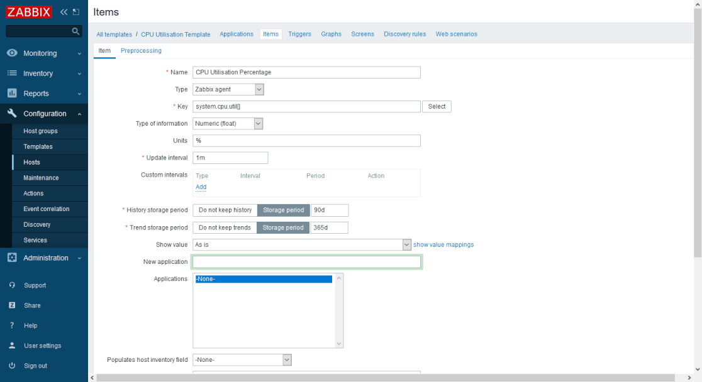702x382 pixels.
Task: Open the Show value dropdown
Action: tap(302, 244)
